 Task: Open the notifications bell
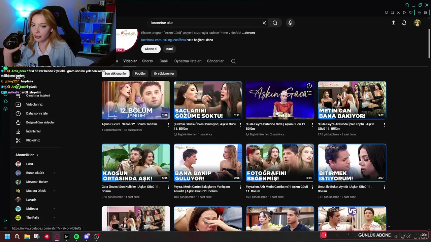pyautogui.click(x=404, y=23)
